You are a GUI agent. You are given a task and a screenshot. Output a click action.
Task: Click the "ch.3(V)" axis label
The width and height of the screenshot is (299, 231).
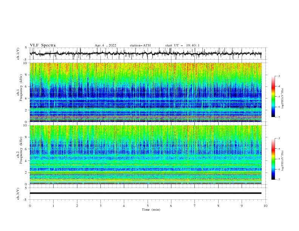18,194
